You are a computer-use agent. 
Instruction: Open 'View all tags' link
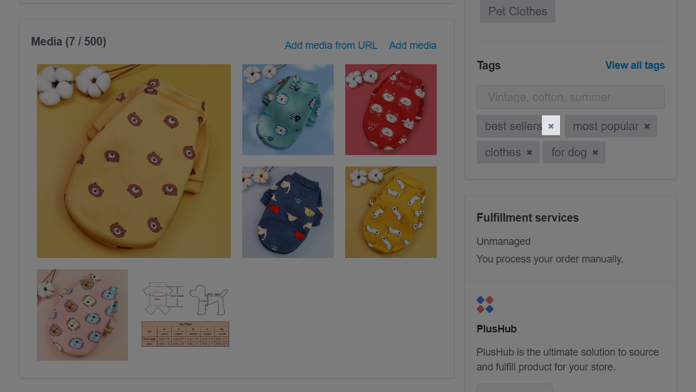pyautogui.click(x=635, y=65)
